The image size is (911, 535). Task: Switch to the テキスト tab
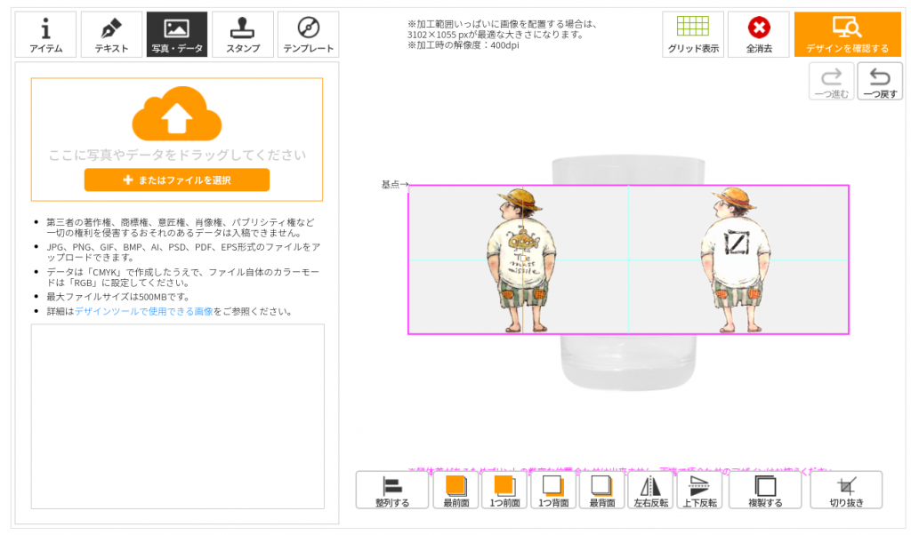[111, 35]
